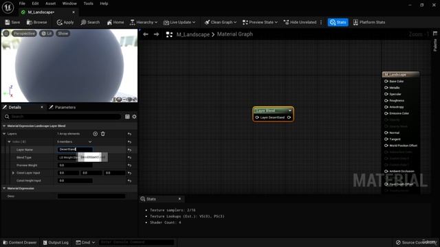This screenshot has width=440, height=247.
Task: Open the toolbar three-dot options menu
Action: tap(321, 22)
